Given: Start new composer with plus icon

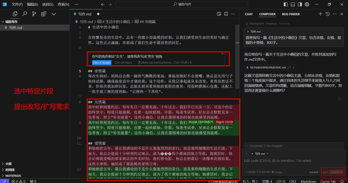Looking at the screenshot, I should tap(320, 14).
